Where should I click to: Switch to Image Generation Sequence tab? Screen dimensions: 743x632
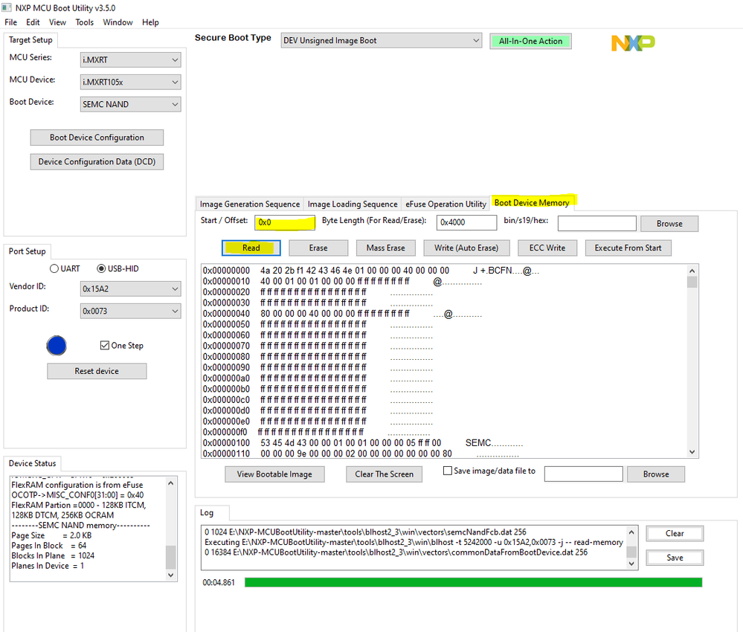click(x=250, y=204)
